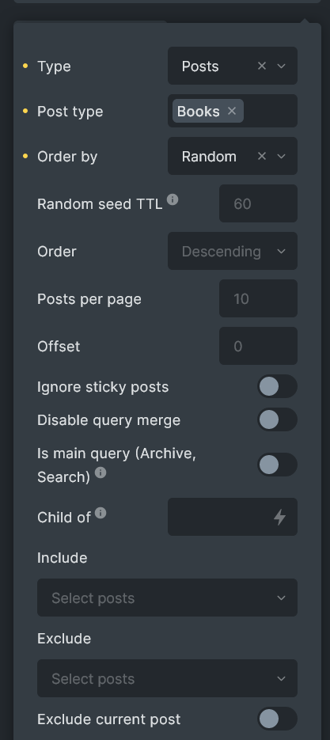330x740 pixels.
Task: Turn on Is main query toggle
Action: tap(277, 465)
